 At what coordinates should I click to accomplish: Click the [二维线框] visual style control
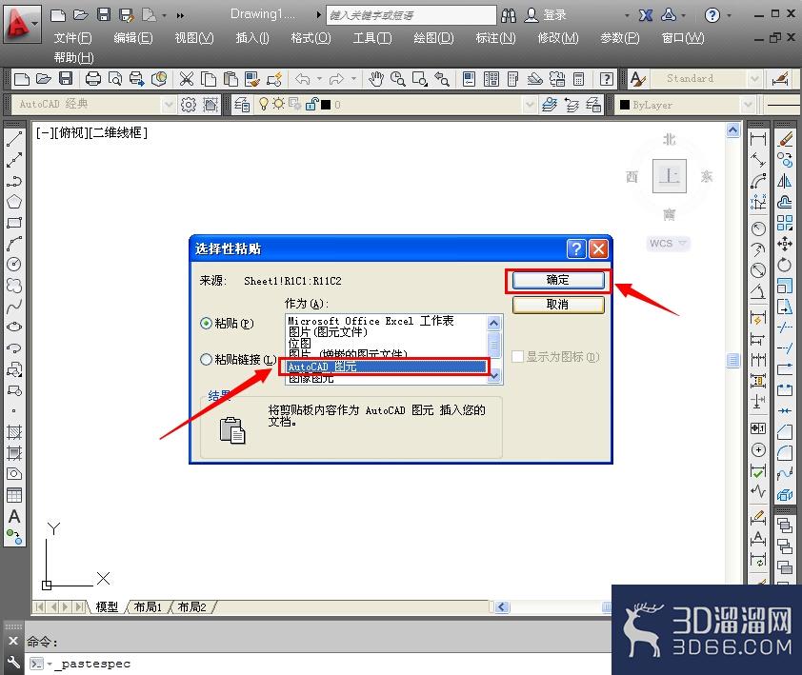click(118, 133)
